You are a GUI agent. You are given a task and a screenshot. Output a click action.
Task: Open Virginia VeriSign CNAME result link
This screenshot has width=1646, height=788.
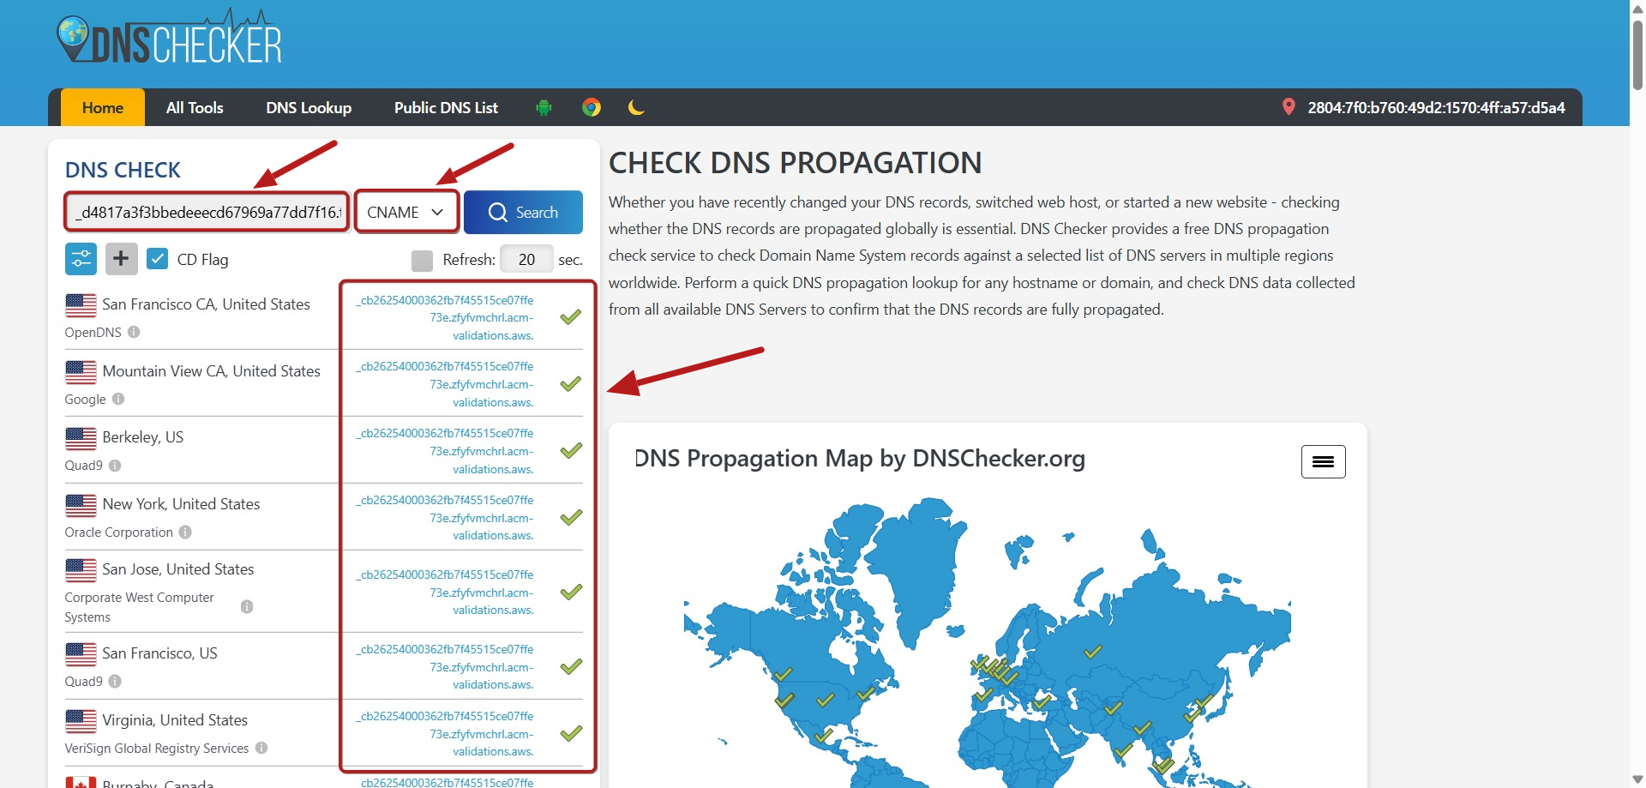(x=445, y=734)
